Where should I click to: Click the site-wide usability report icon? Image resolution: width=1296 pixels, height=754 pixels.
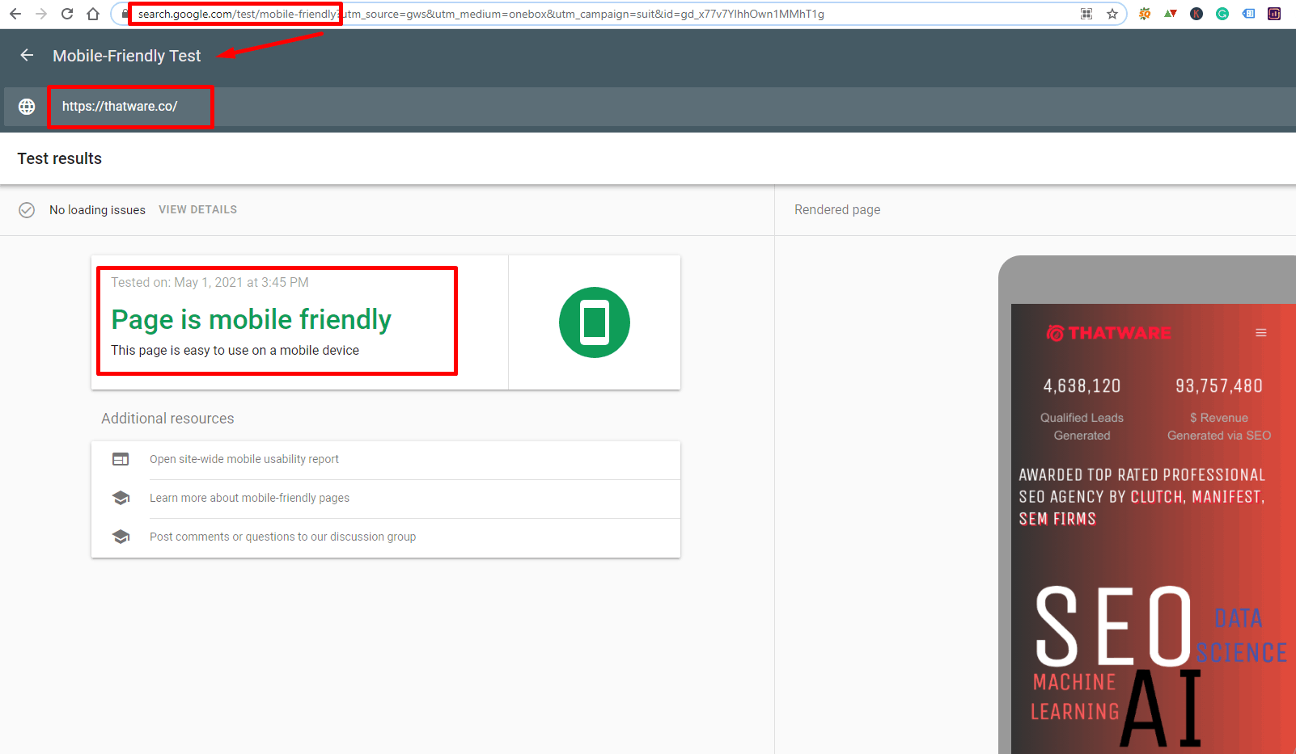point(121,459)
